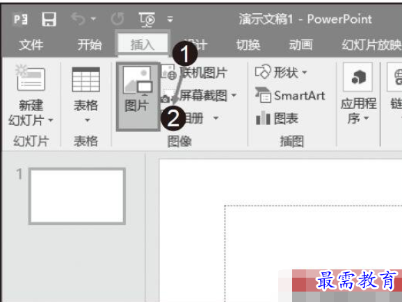Start slideshow from beginning icon
Image resolution: width=402 pixels, height=302 pixels.
(x=147, y=19)
